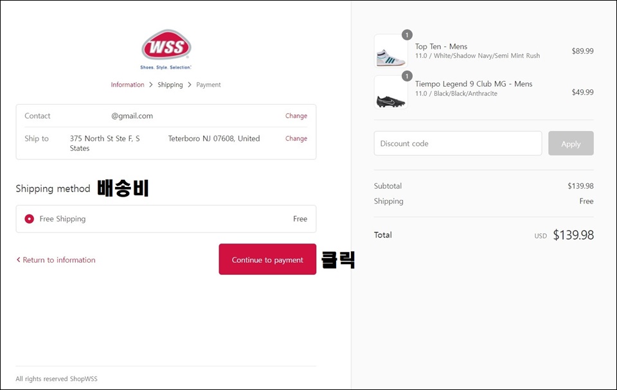Click the $49.99 price

click(582, 92)
